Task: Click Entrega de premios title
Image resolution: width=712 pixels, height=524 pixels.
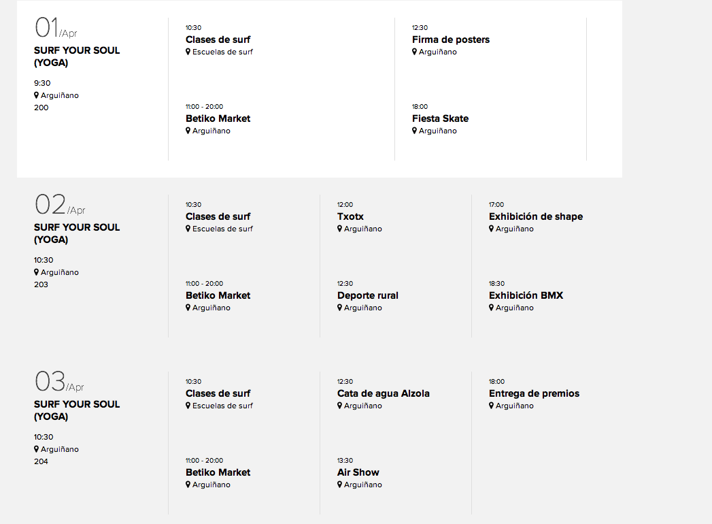Action: [x=534, y=393]
